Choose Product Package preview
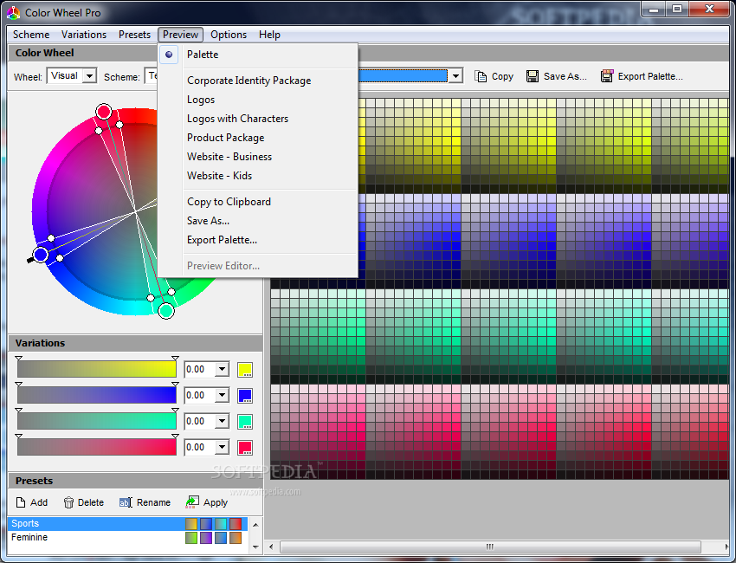Screen dimensions: 736x563 click(x=225, y=138)
